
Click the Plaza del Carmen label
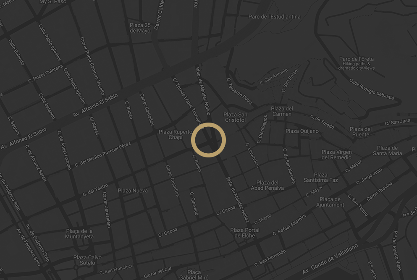coord(282,111)
